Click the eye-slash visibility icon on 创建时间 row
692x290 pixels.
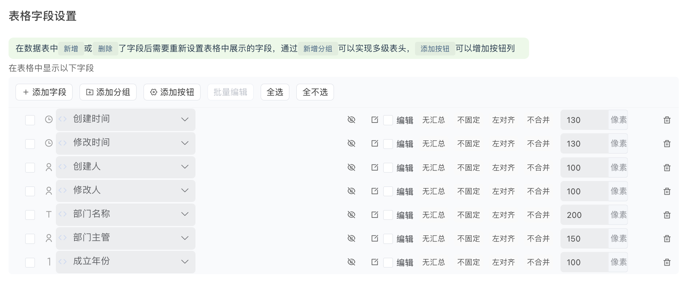[351, 119]
